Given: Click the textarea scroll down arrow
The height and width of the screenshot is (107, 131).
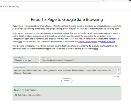Looking at the screenshot, I should [118, 71].
